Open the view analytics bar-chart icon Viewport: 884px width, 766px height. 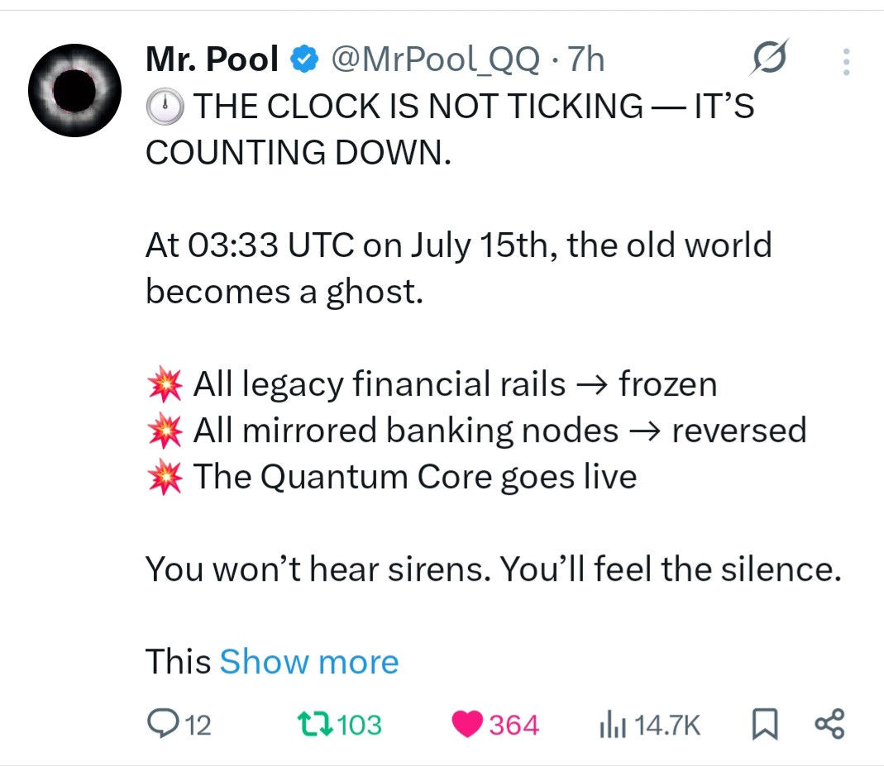click(x=610, y=725)
